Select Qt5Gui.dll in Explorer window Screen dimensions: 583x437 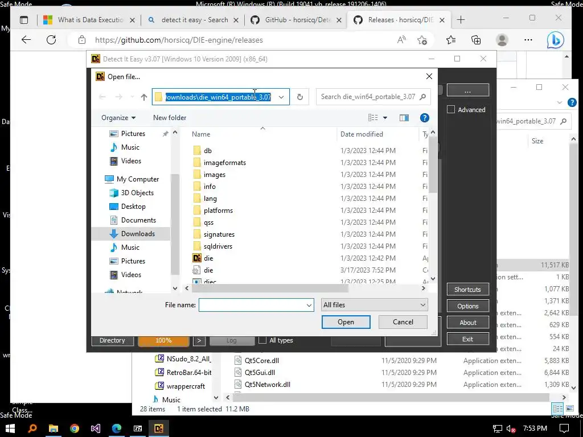click(260, 372)
